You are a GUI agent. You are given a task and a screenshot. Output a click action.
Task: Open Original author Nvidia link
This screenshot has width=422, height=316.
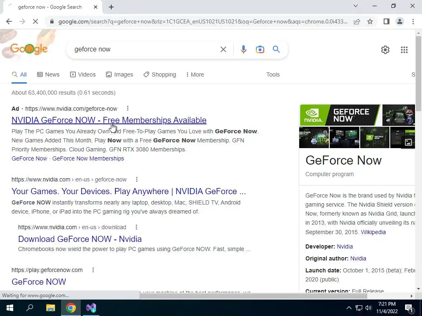click(x=358, y=258)
